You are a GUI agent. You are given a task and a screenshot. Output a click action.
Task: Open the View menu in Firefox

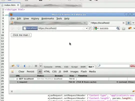coord(26,18)
